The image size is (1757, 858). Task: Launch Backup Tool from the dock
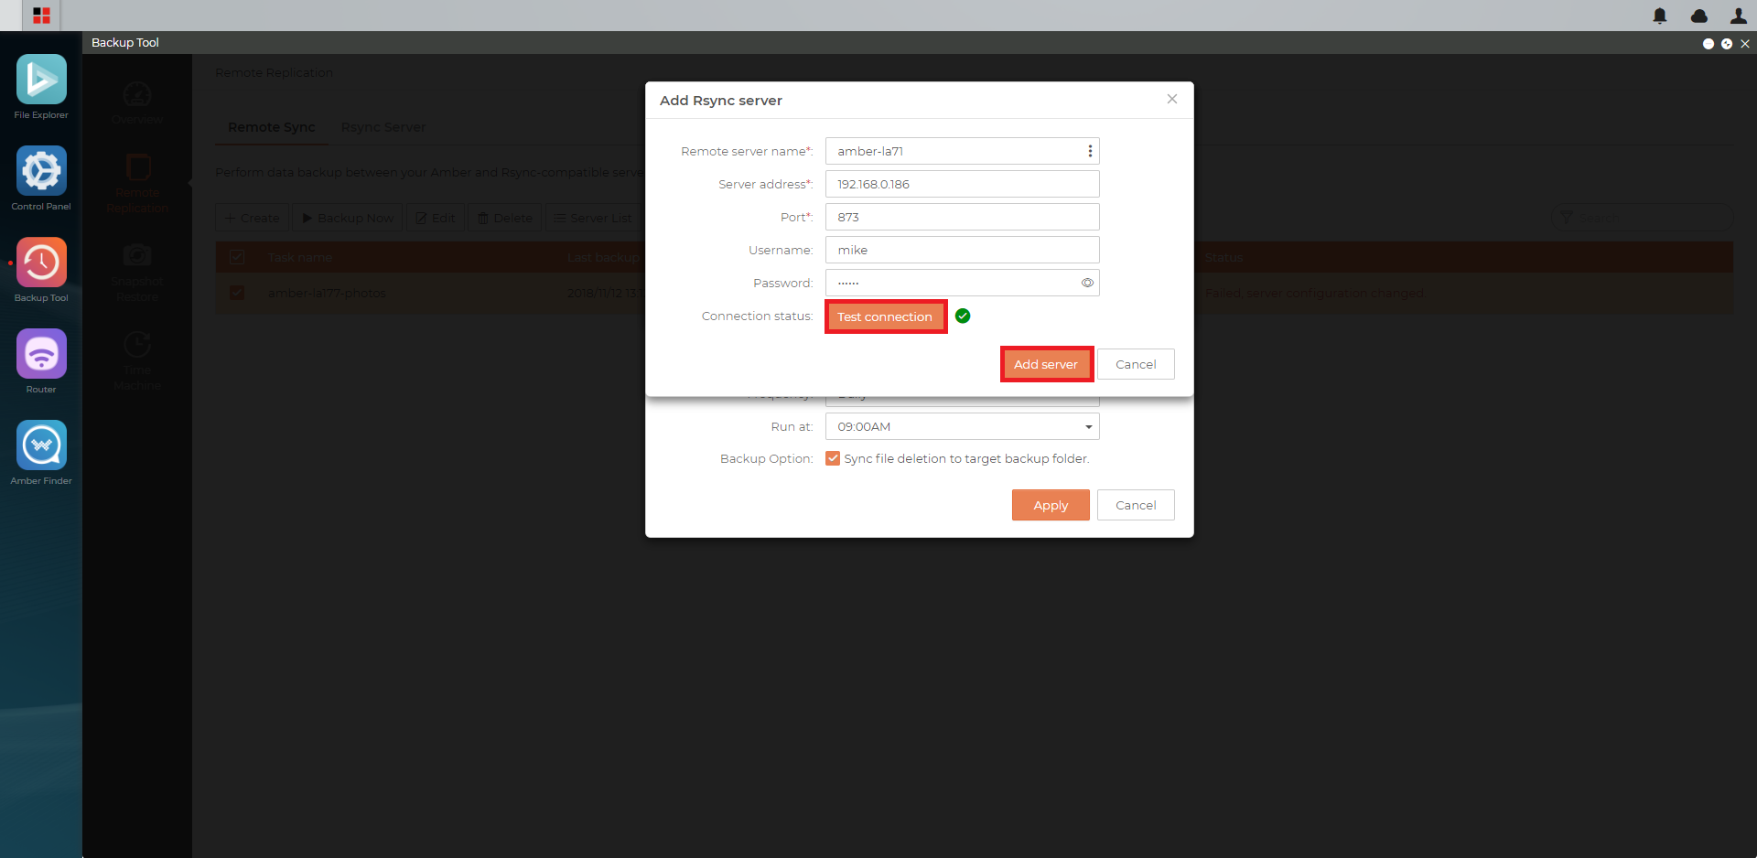[x=41, y=263]
